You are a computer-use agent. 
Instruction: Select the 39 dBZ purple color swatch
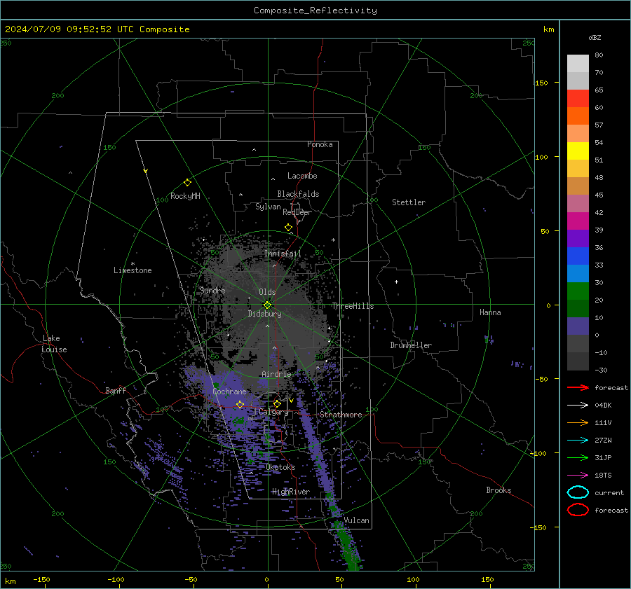coord(578,238)
